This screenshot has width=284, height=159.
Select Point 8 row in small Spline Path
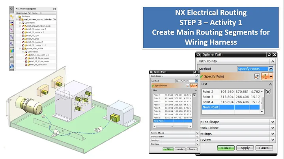[x=172, y=118]
